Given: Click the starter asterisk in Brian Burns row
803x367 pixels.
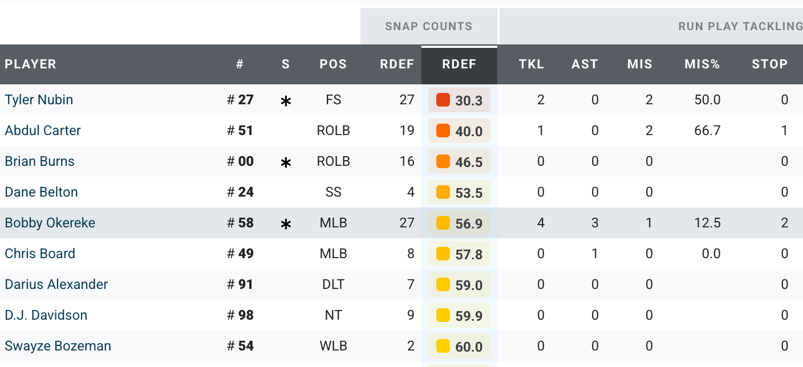Looking at the screenshot, I should 286,162.
